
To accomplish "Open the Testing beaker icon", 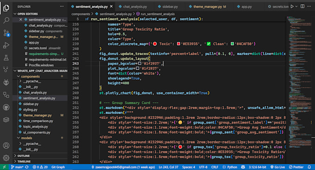I will click(6, 58).
